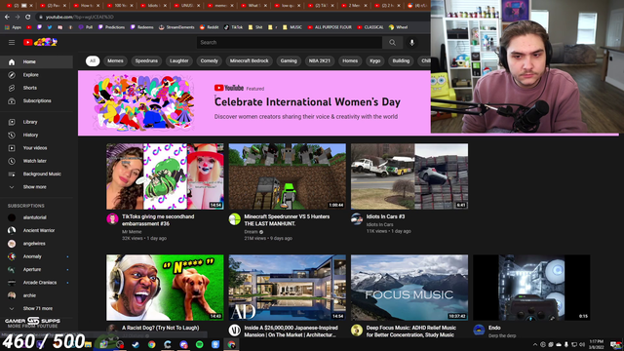The width and height of the screenshot is (624, 351).
Task: Open Spotify from the taskbar
Action: (x=199, y=344)
